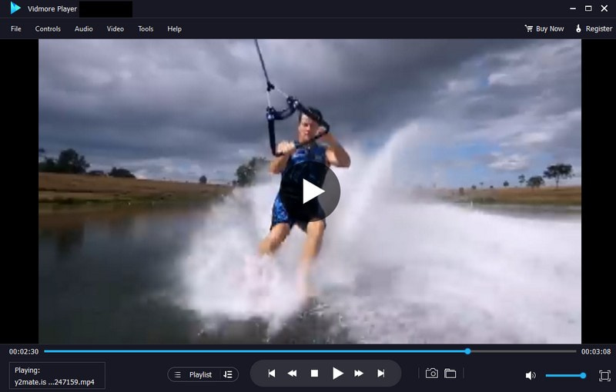
Task: Mute audio with speaker icon
Action: coord(531,376)
